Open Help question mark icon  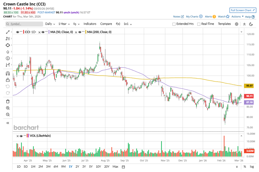[253, 17]
